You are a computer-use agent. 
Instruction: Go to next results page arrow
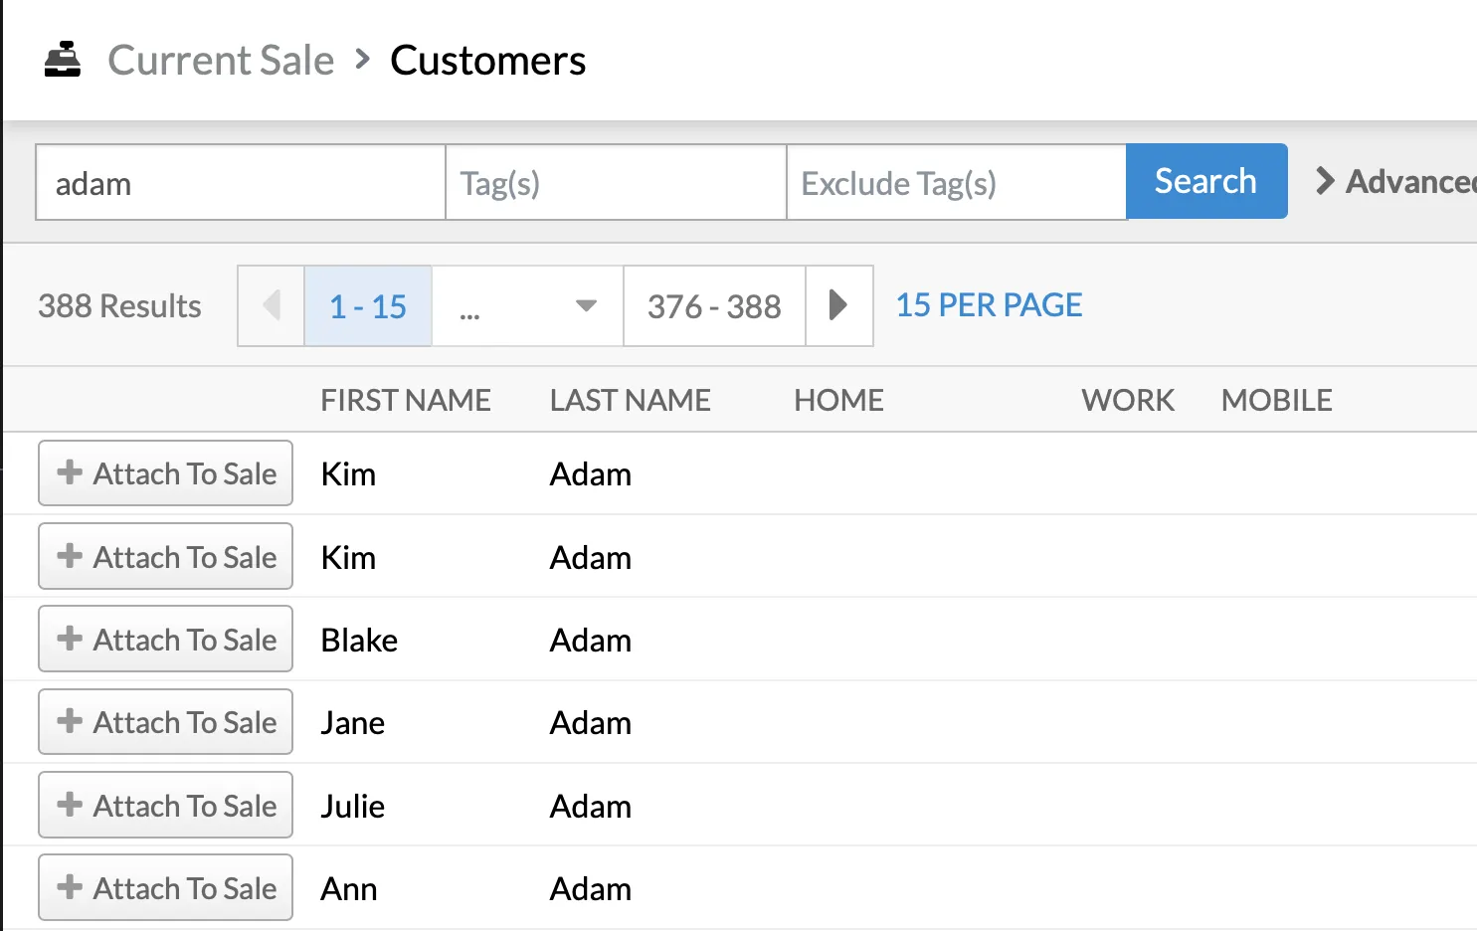pos(838,305)
